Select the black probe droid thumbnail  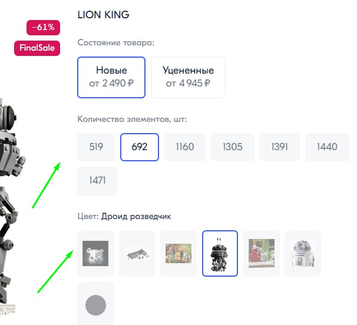[220, 253]
